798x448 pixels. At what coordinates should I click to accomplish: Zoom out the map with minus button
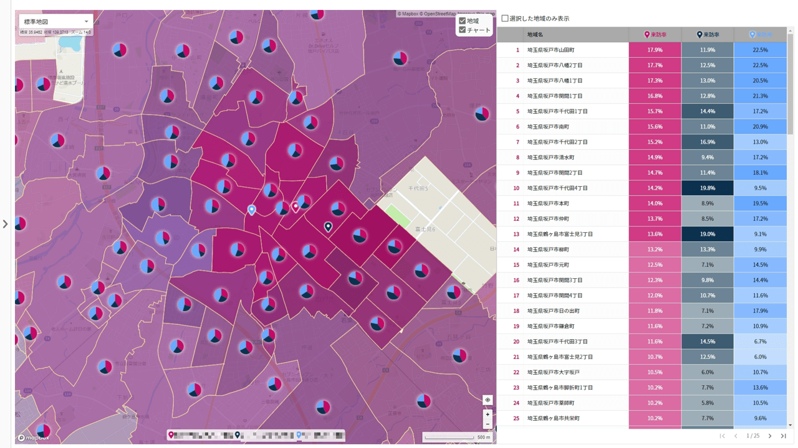point(488,424)
